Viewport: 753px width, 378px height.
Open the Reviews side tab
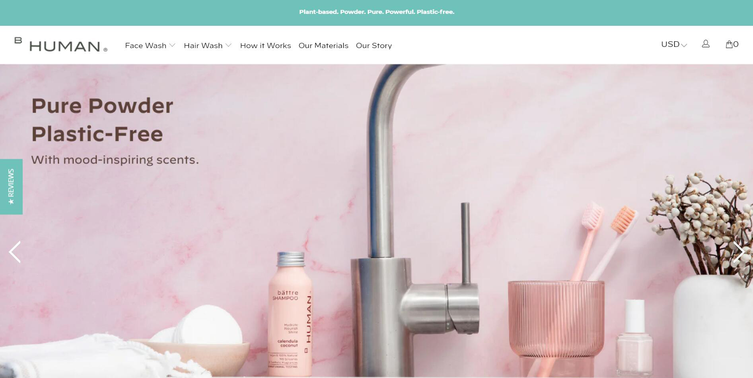click(11, 187)
